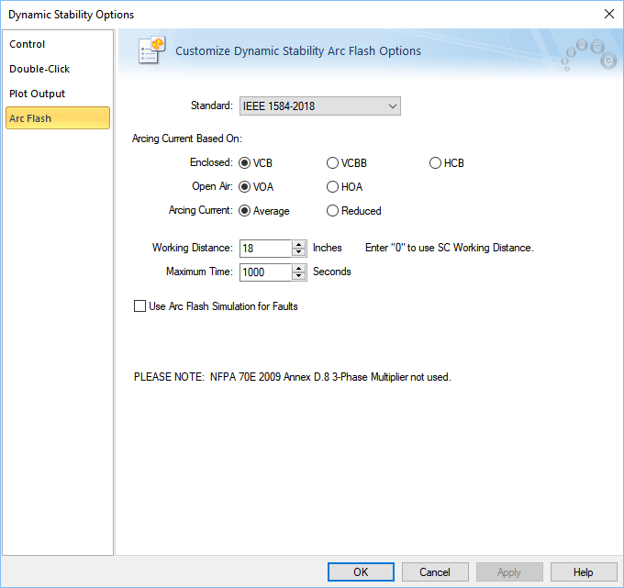Decrease Maximum Time with down arrow
Screen dimensions: 624x588
tap(299, 276)
